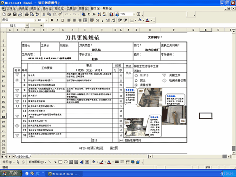This screenshot has height=177, width=236.
Task: Open the Chart Wizard icon
Action: click(111, 14)
